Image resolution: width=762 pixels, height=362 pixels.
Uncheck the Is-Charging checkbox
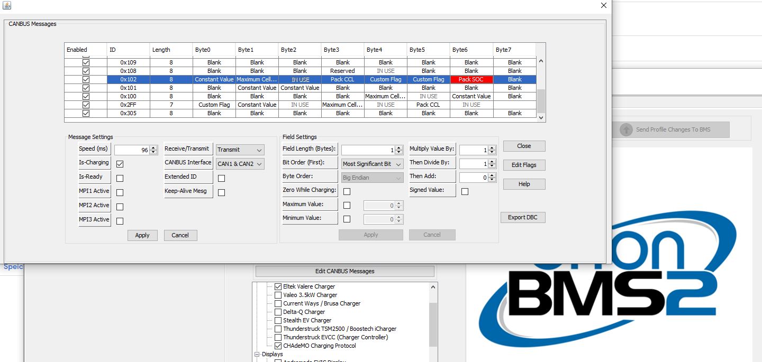120,164
